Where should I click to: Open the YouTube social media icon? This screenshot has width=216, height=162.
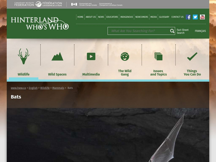[x=202, y=17]
